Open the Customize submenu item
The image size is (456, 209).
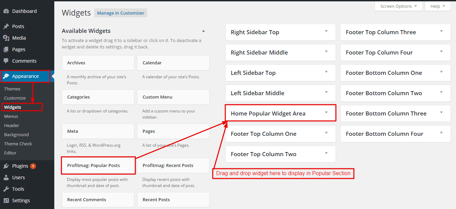coord(15,98)
